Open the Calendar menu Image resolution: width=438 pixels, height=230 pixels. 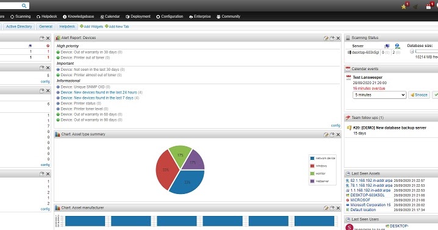tap(110, 16)
